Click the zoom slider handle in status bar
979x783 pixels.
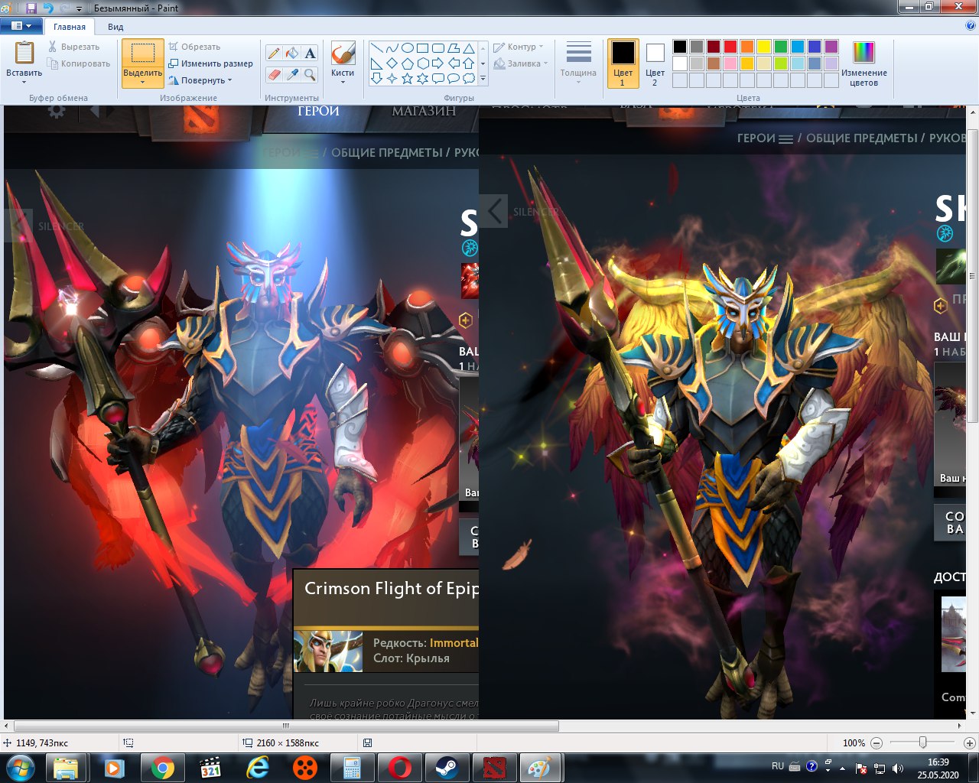click(923, 742)
